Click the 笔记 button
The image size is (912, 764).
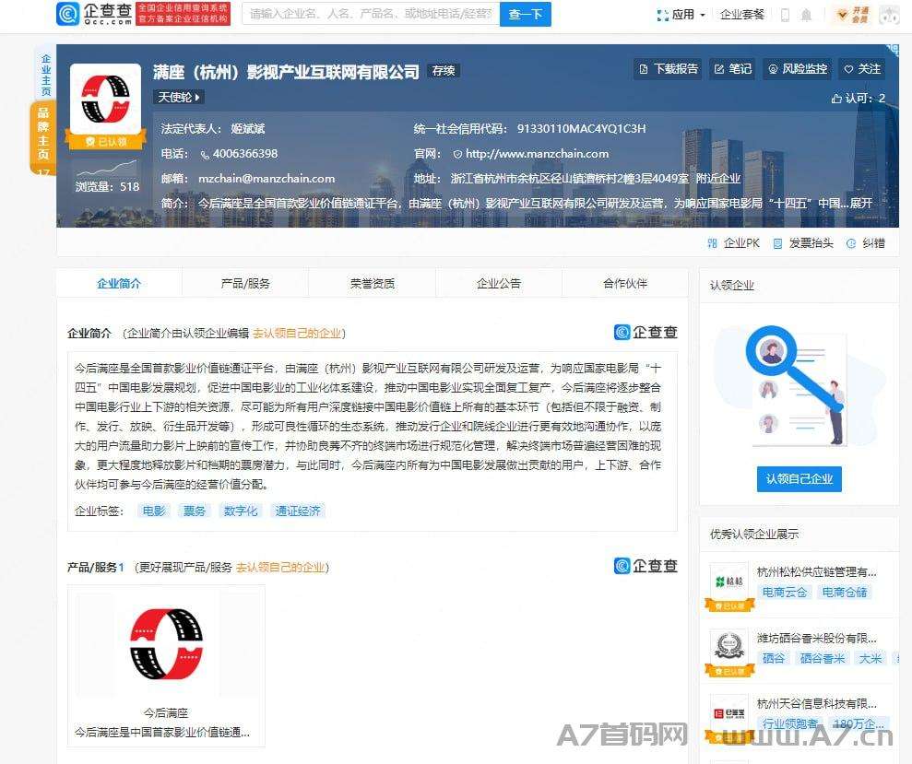[x=733, y=69]
